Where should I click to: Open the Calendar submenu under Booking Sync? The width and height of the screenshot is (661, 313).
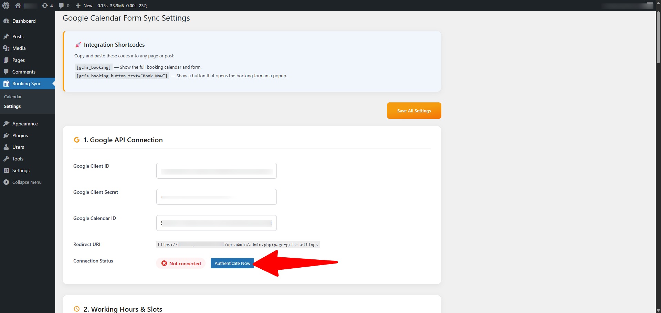tap(13, 97)
